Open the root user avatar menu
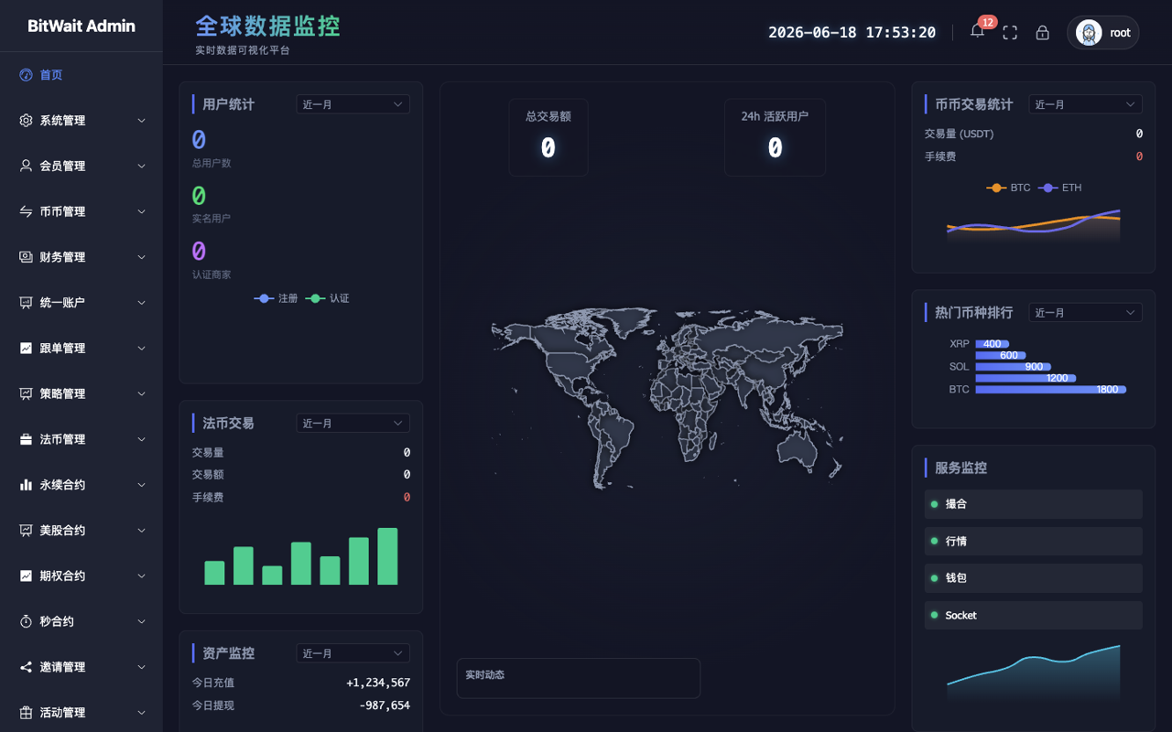The height and width of the screenshot is (732, 1172). point(1102,32)
